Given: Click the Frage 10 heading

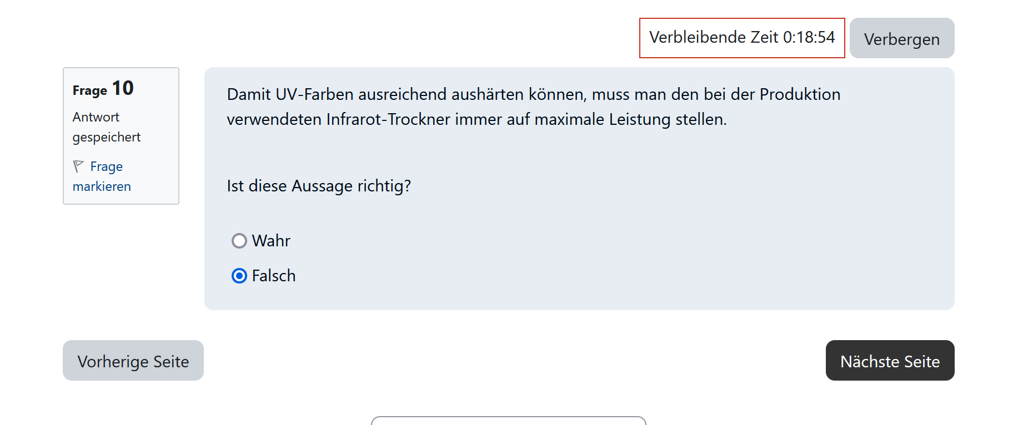Looking at the screenshot, I should (103, 89).
